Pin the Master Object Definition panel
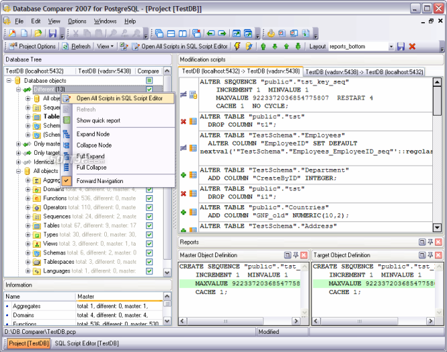 tap(296, 255)
